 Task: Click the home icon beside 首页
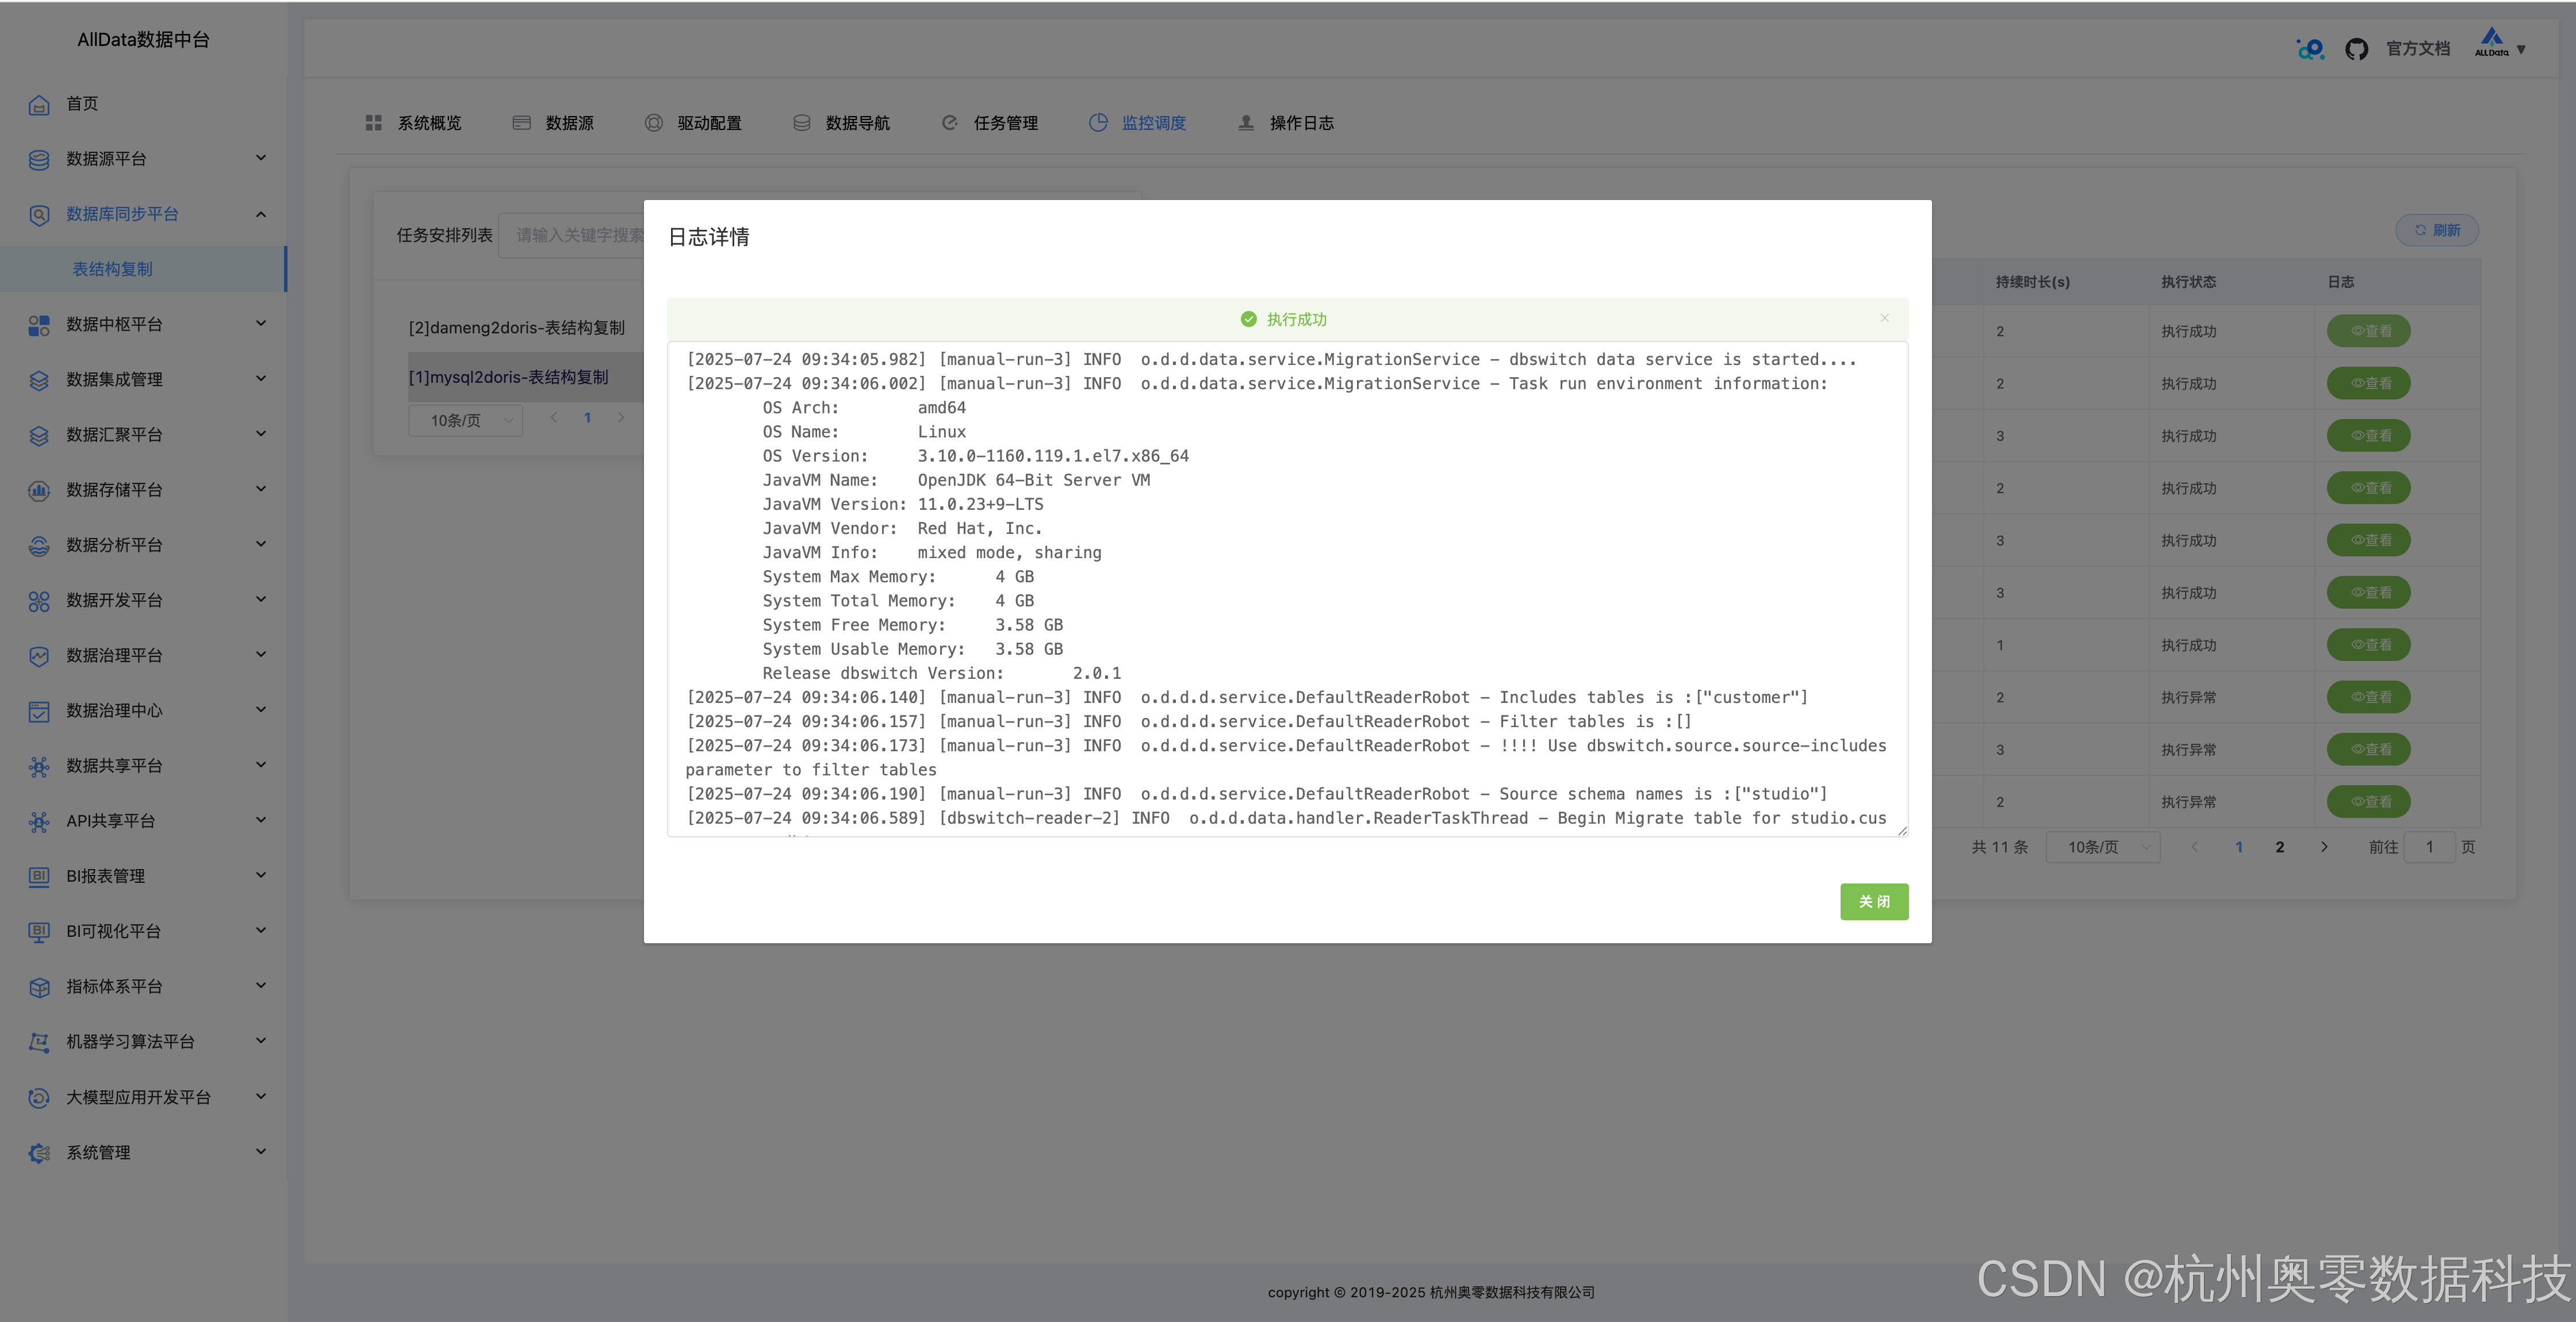tap(39, 104)
